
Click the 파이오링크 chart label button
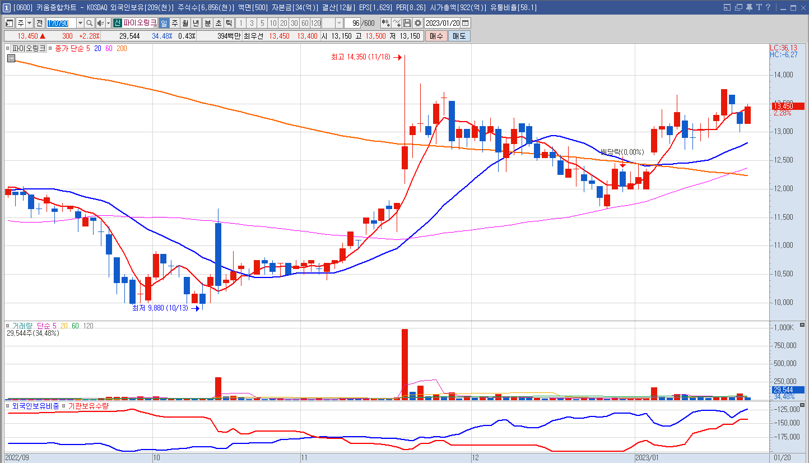[29, 49]
